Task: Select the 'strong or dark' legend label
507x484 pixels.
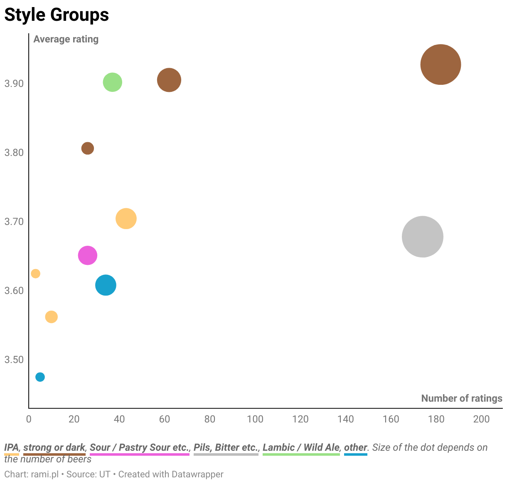Action: pos(54,447)
